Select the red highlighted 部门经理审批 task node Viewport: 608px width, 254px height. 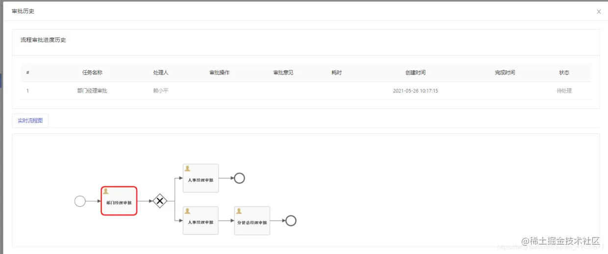click(119, 201)
